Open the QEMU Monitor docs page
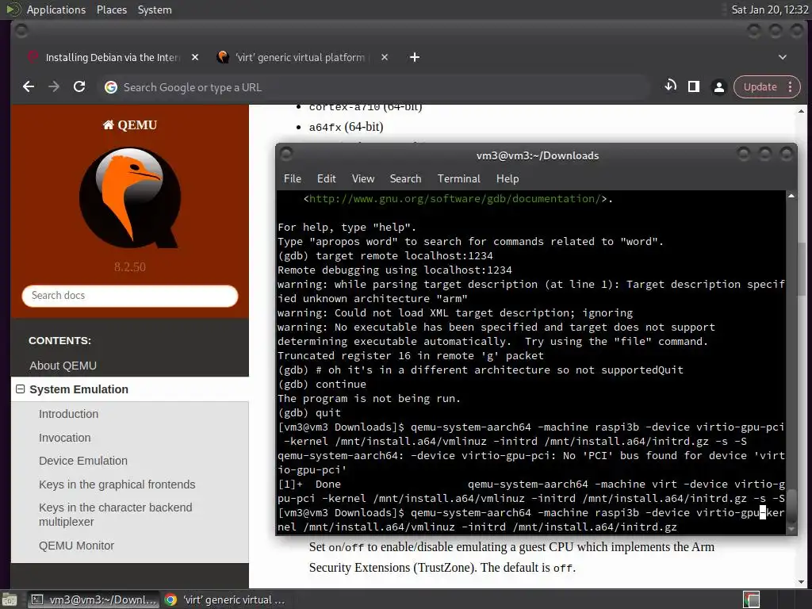Viewport: 812px width, 609px height. 76,546
